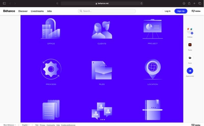Click the receipt documents icon
Screen dimensions: 204x126
point(51,110)
